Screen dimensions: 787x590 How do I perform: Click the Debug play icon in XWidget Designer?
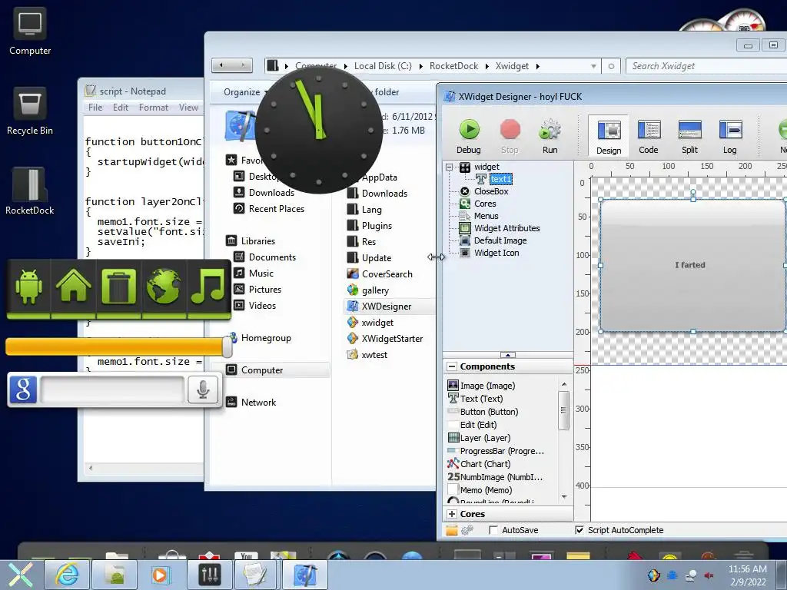coord(470,129)
